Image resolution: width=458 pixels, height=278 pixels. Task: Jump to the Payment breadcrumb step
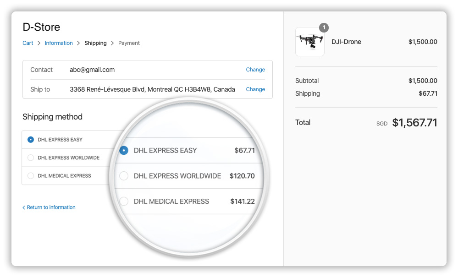tap(129, 43)
